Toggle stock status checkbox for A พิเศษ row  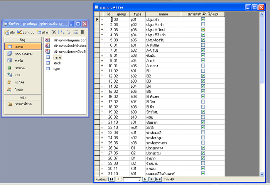[203, 45]
